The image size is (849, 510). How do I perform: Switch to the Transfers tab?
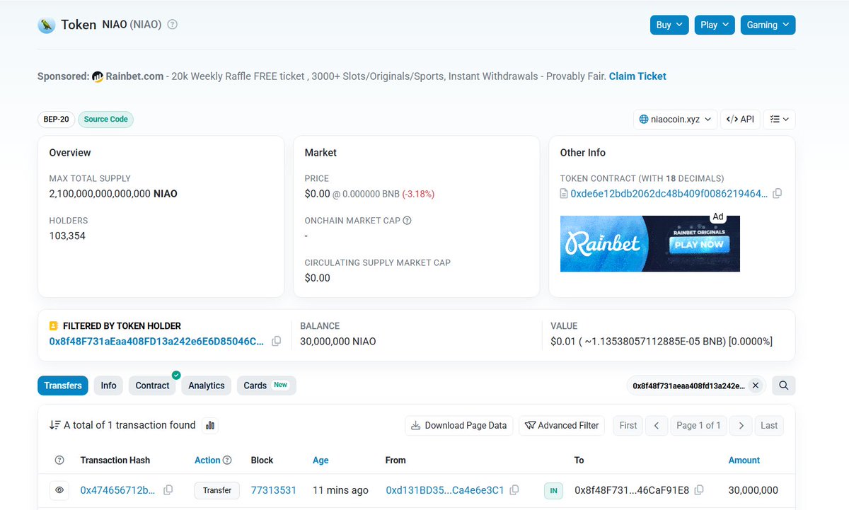(x=63, y=386)
